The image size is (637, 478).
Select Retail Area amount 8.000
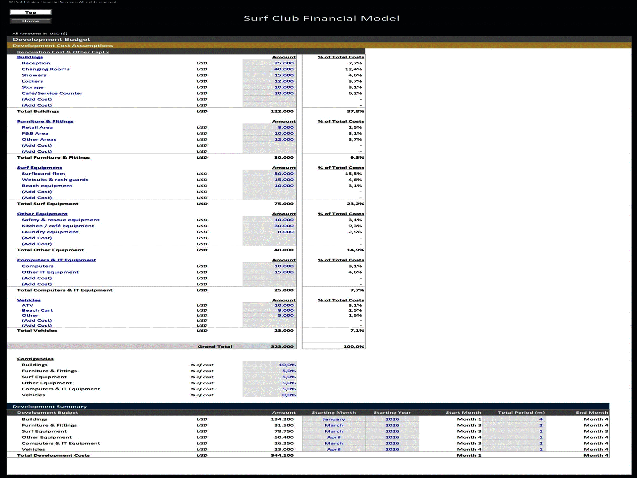270,127
